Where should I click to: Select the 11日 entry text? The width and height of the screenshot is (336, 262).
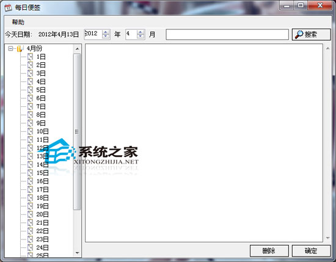(42, 140)
